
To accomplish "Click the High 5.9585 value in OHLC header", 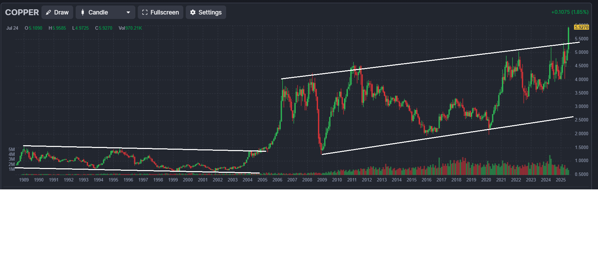I will tap(59, 28).
